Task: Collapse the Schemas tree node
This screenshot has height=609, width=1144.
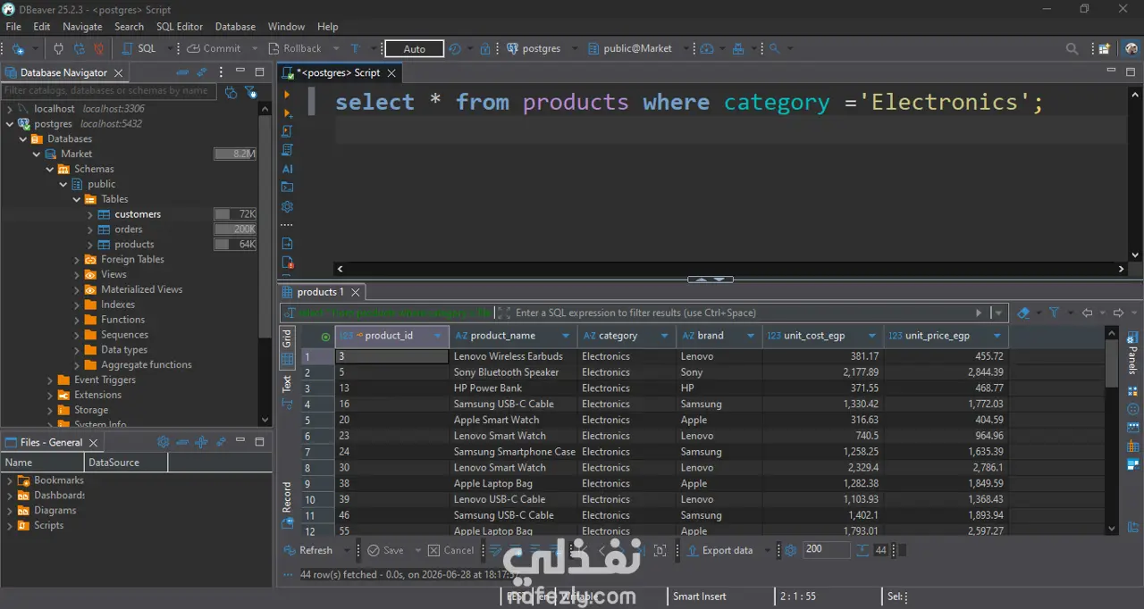Action: [50, 169]
